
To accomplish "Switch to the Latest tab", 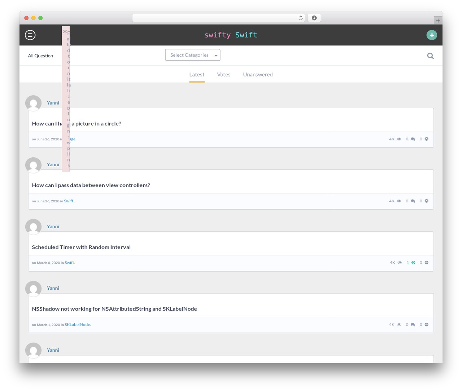I will [197, 75].
